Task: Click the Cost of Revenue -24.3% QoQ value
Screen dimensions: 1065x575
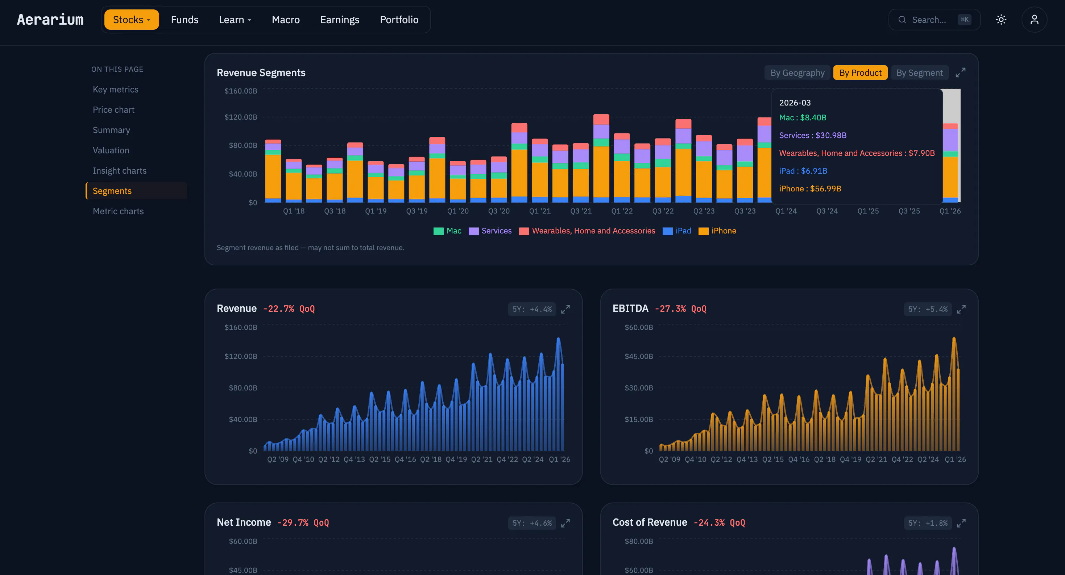Action: pyautogui.click(x=720, y=522)
